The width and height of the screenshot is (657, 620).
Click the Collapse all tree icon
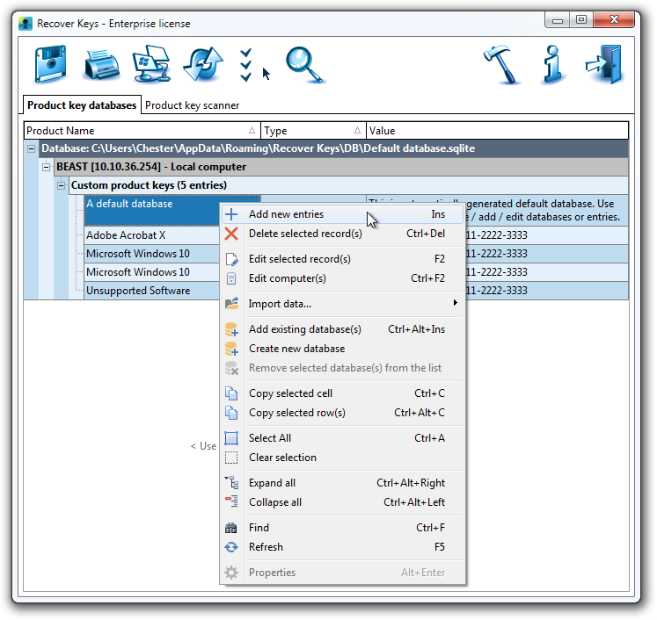click(231, 501)
